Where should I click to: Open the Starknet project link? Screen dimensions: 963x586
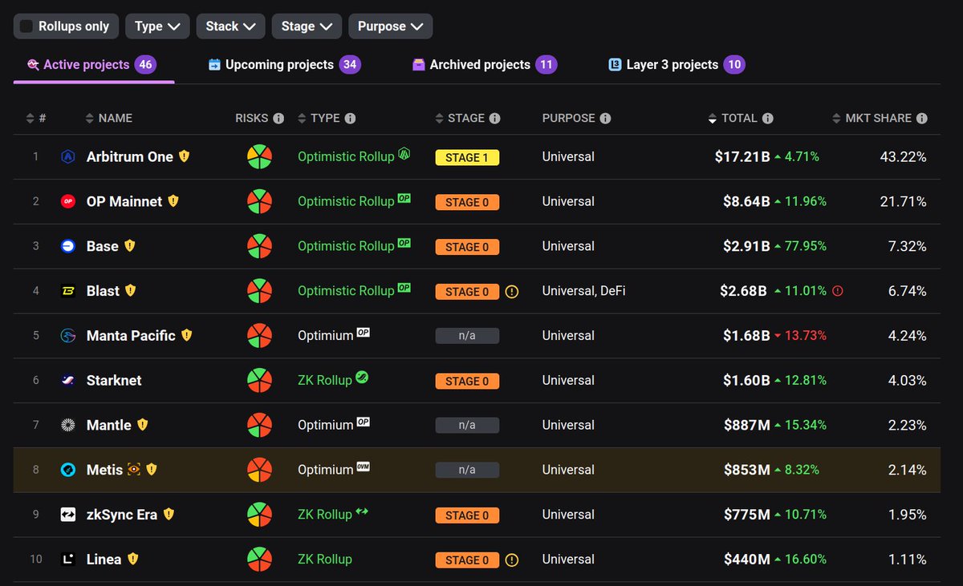pos(114,381)
